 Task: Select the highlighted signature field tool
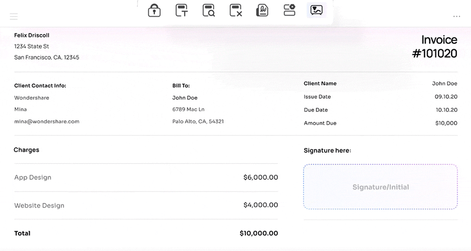tap(316, 10)
